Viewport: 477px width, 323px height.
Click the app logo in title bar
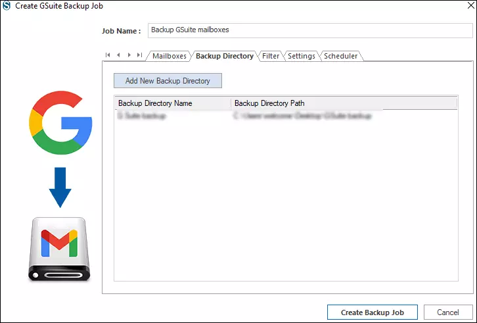pyautogui.click(x=7, y=6)
